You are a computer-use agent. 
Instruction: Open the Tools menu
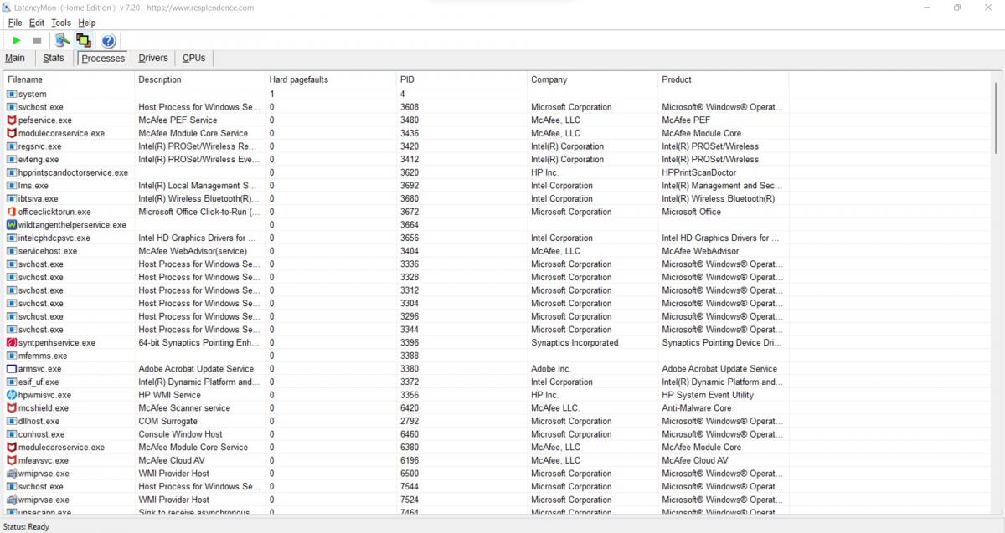point(61,23)
